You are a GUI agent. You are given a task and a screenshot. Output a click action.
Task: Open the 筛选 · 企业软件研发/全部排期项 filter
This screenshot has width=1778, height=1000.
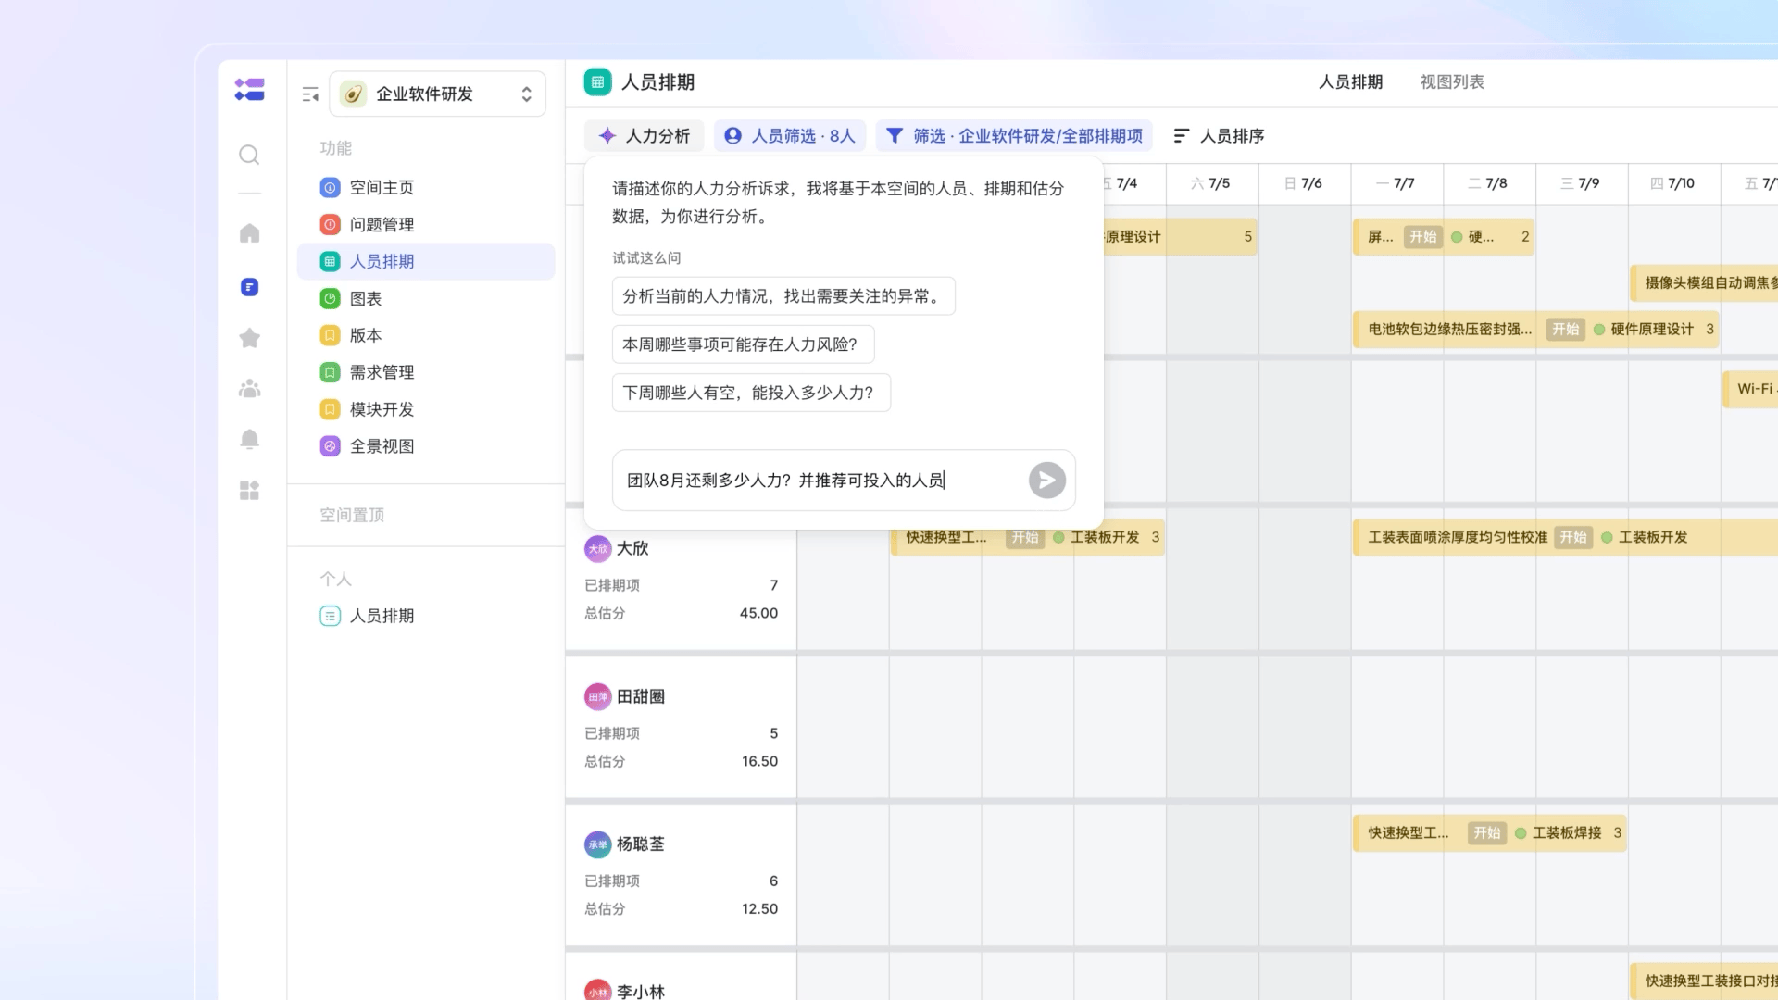click(1014, 136)
